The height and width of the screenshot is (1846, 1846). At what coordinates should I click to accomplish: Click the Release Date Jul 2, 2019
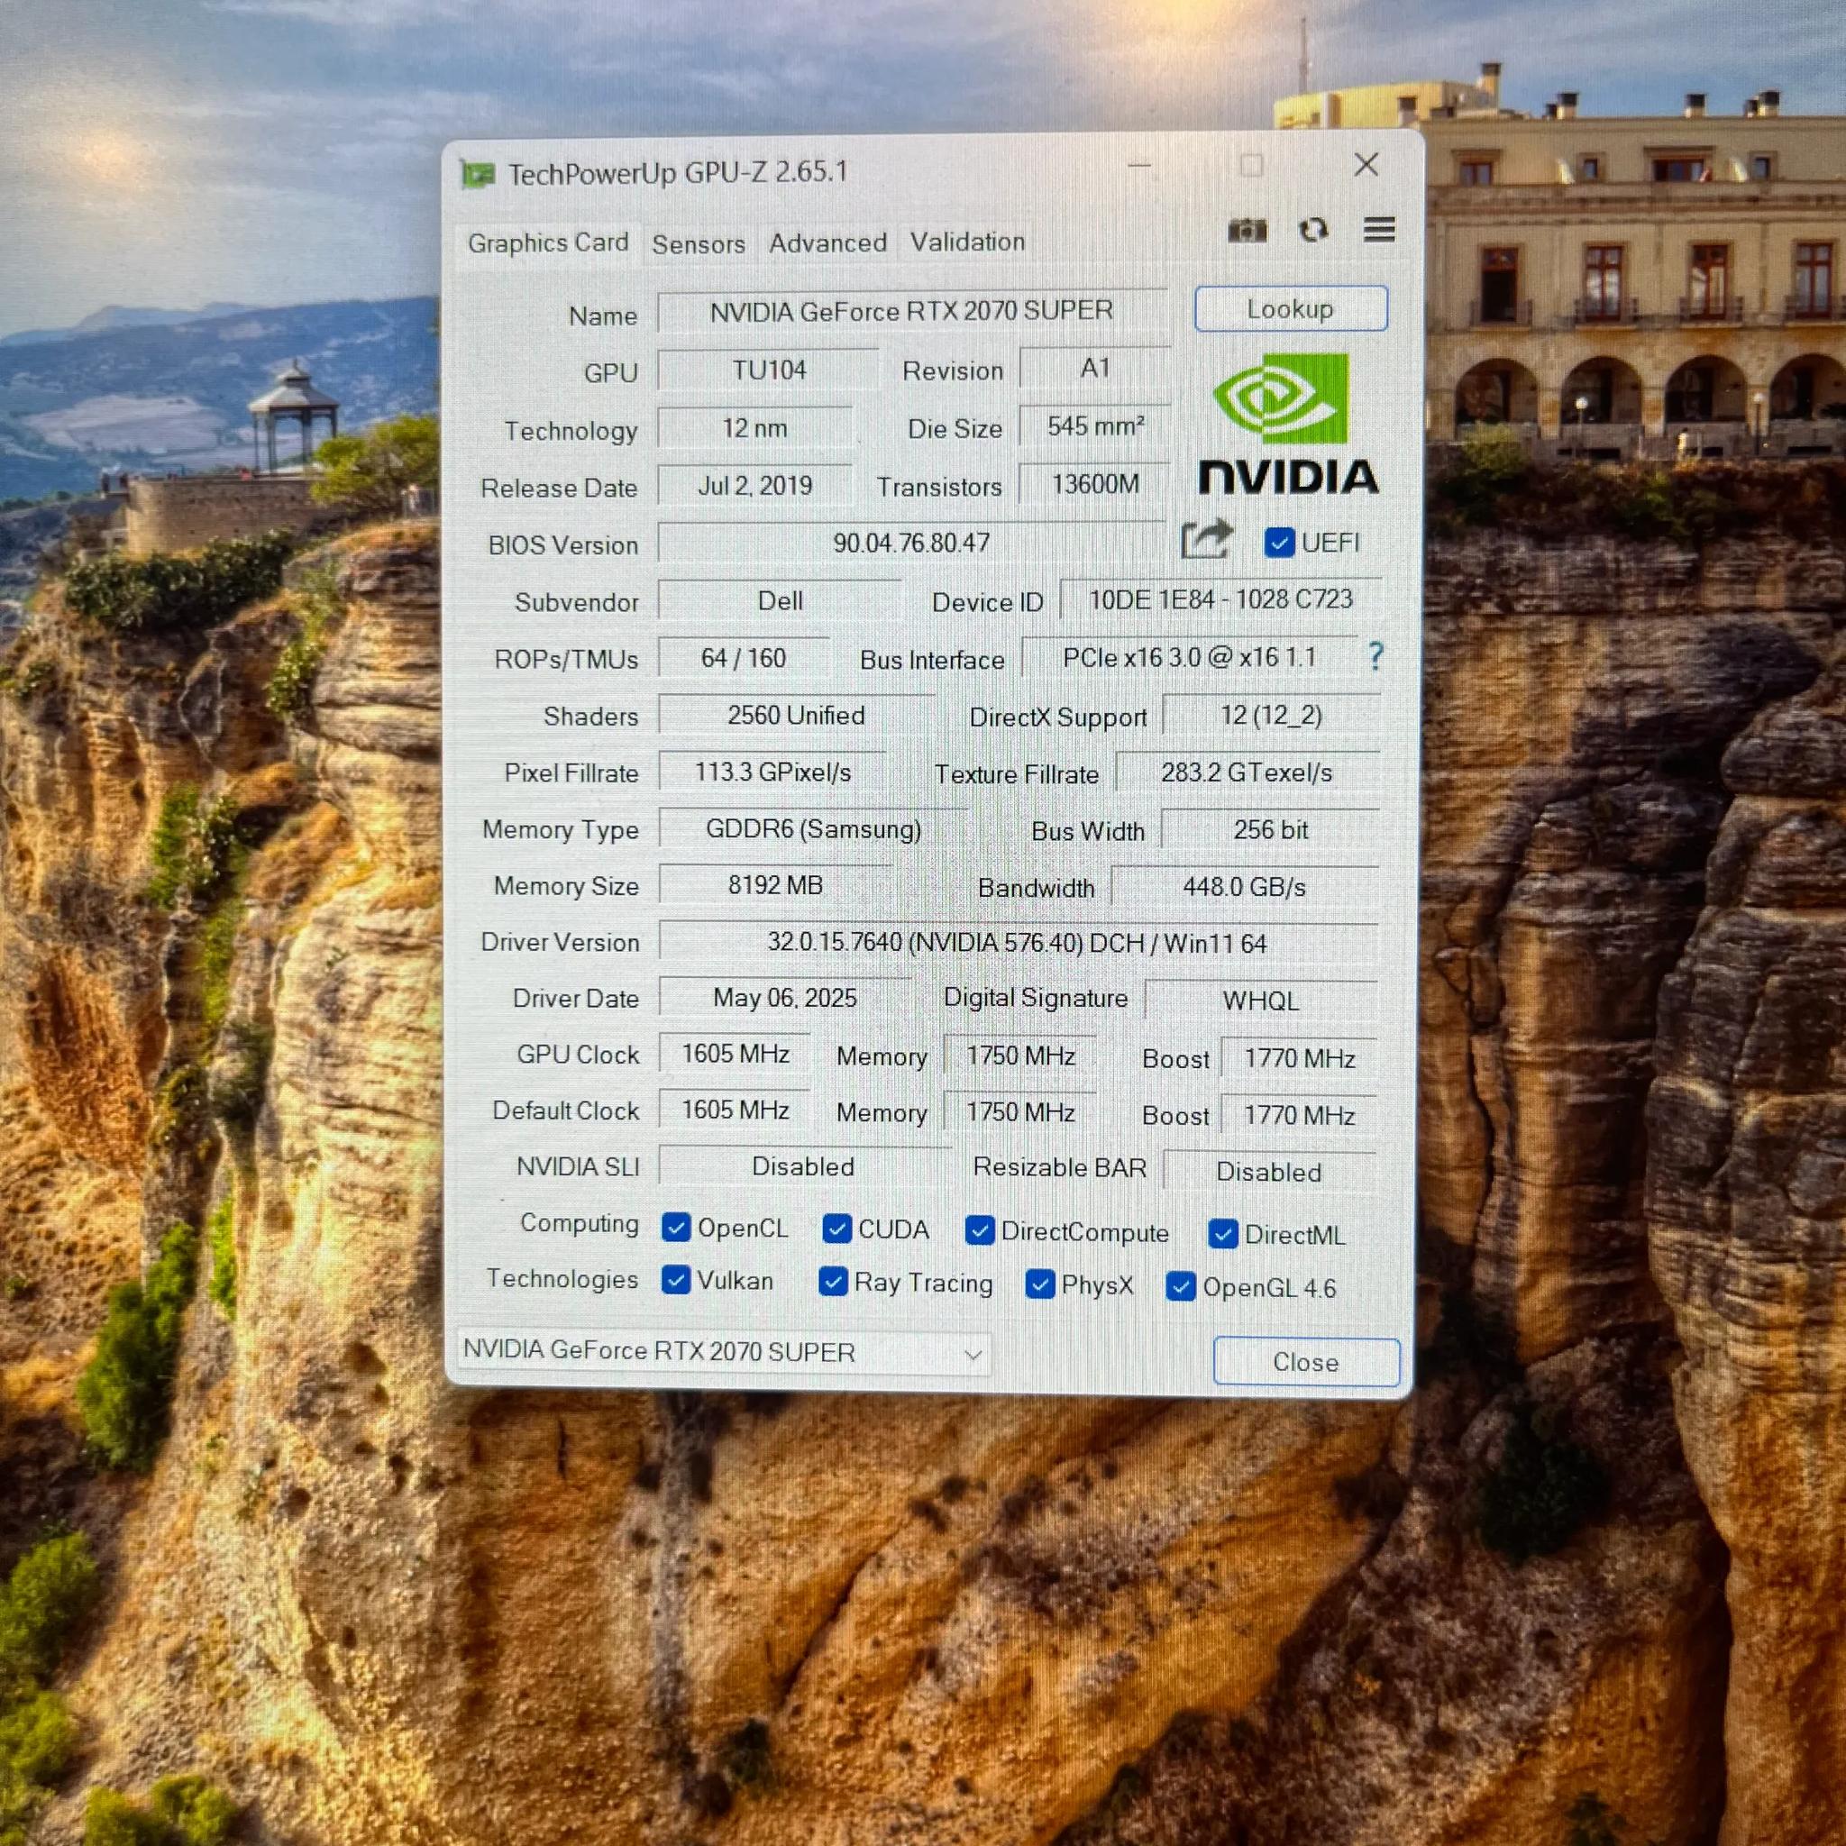(754, 486)
